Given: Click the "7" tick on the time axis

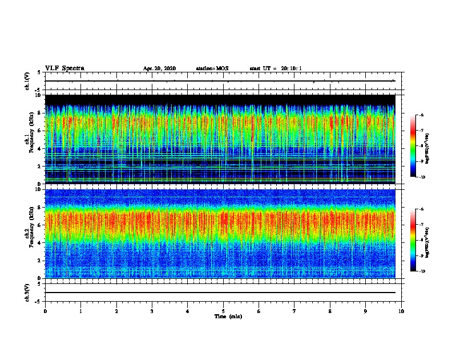Looking at the screenshot, I should (294, 311).
